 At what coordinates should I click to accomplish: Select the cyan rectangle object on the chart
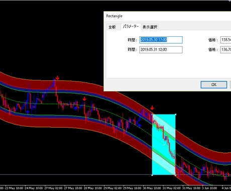(164, 145)
